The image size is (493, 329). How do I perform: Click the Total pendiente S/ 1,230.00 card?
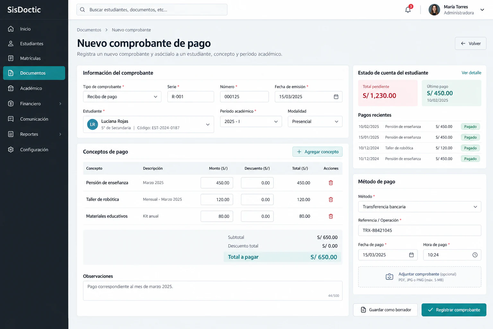tap(388, 93)
